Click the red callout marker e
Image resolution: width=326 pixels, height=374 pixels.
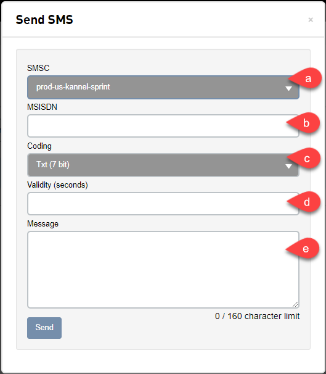[303, 249]
